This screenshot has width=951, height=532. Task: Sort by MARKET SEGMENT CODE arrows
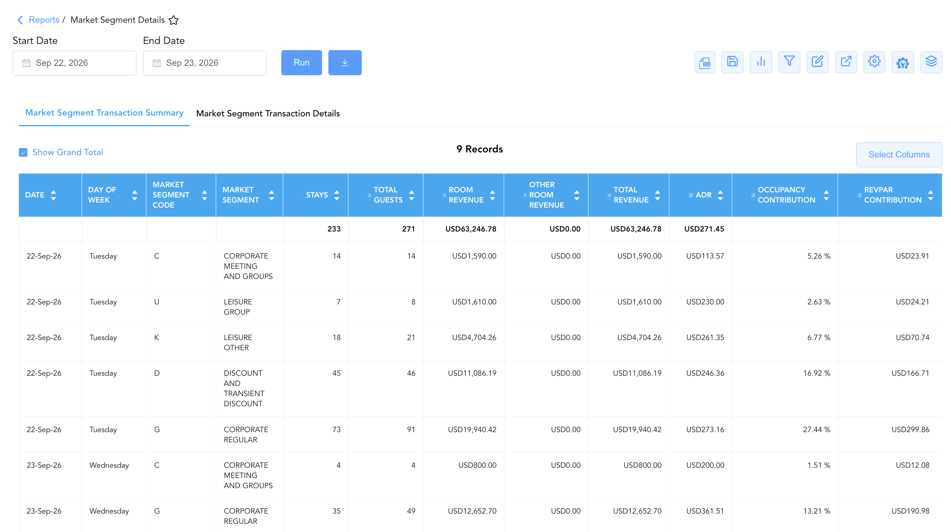(x=204, y=195)
